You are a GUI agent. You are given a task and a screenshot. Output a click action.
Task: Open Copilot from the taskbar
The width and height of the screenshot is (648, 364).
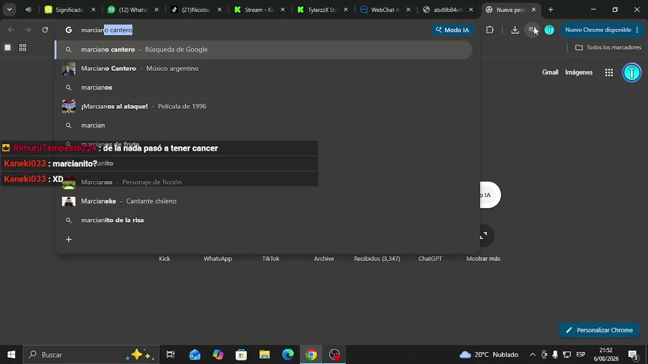[x=218, y=355]
